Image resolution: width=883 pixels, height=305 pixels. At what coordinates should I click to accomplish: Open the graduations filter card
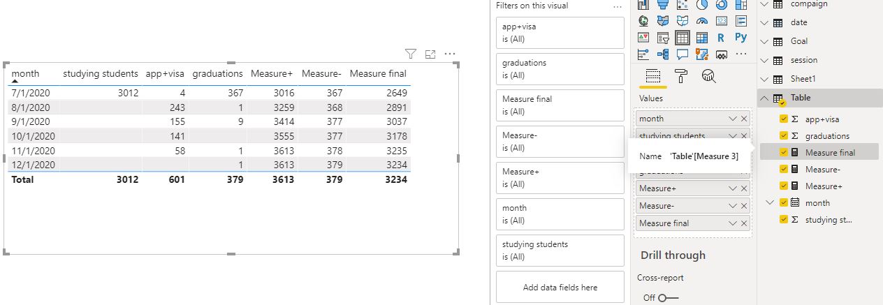[x=560, y=68]
